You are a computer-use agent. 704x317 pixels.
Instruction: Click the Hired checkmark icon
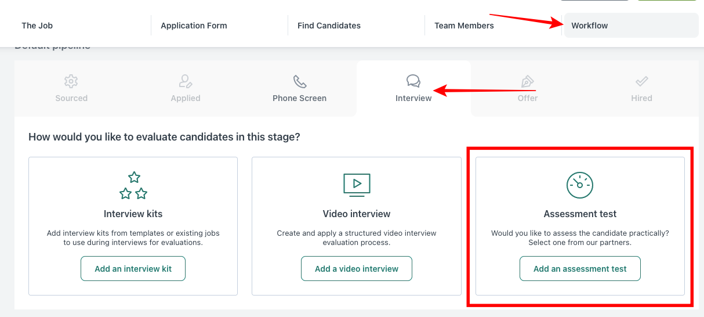pos(642,81)
